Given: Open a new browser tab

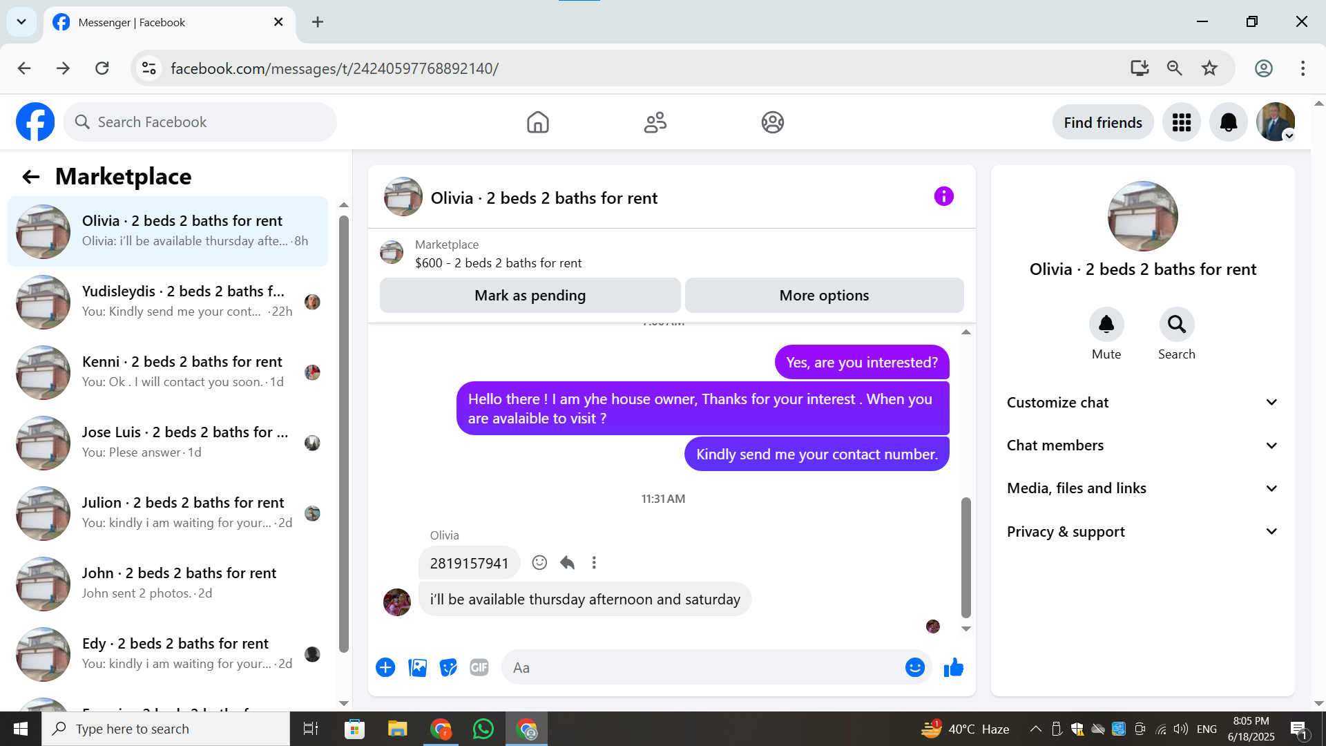Looking at the screenshot, I should [318, 22].
